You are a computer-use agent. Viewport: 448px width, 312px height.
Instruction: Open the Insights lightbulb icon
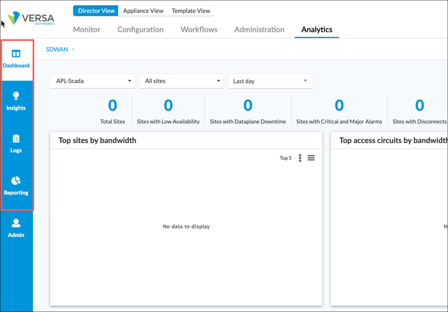(16, 96)
